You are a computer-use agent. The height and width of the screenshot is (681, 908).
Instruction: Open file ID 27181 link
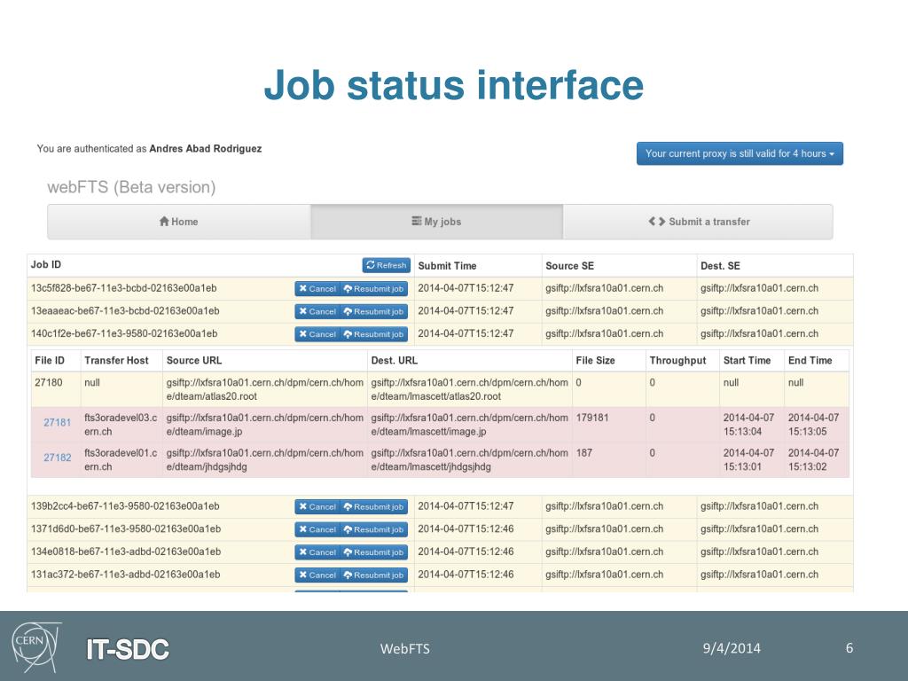[x=58, y=423]
